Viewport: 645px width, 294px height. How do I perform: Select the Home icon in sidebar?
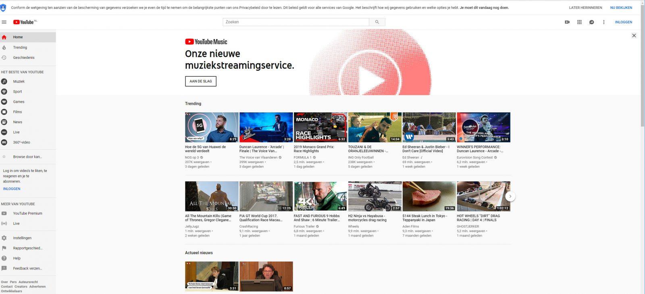click(x=4, y=37)
